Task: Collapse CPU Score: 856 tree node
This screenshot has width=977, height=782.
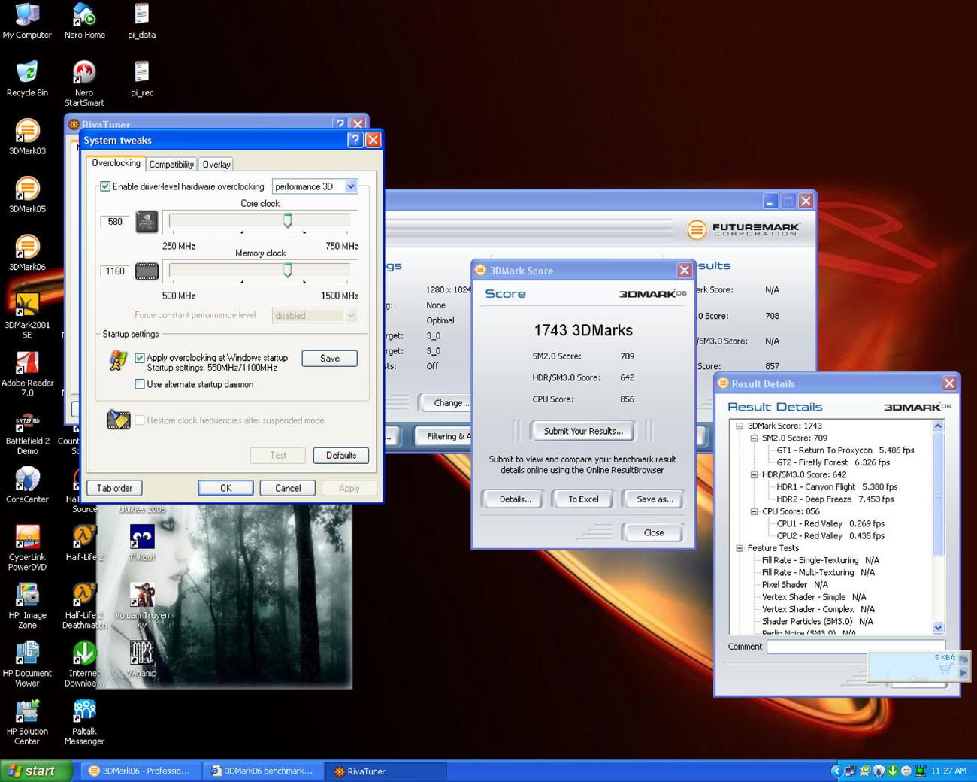Action: click(x=754, y=511)
